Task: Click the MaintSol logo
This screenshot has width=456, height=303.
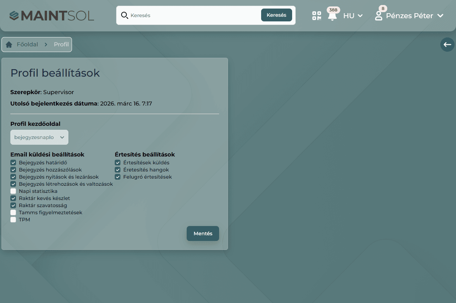Action: click(x=52, y=16)
